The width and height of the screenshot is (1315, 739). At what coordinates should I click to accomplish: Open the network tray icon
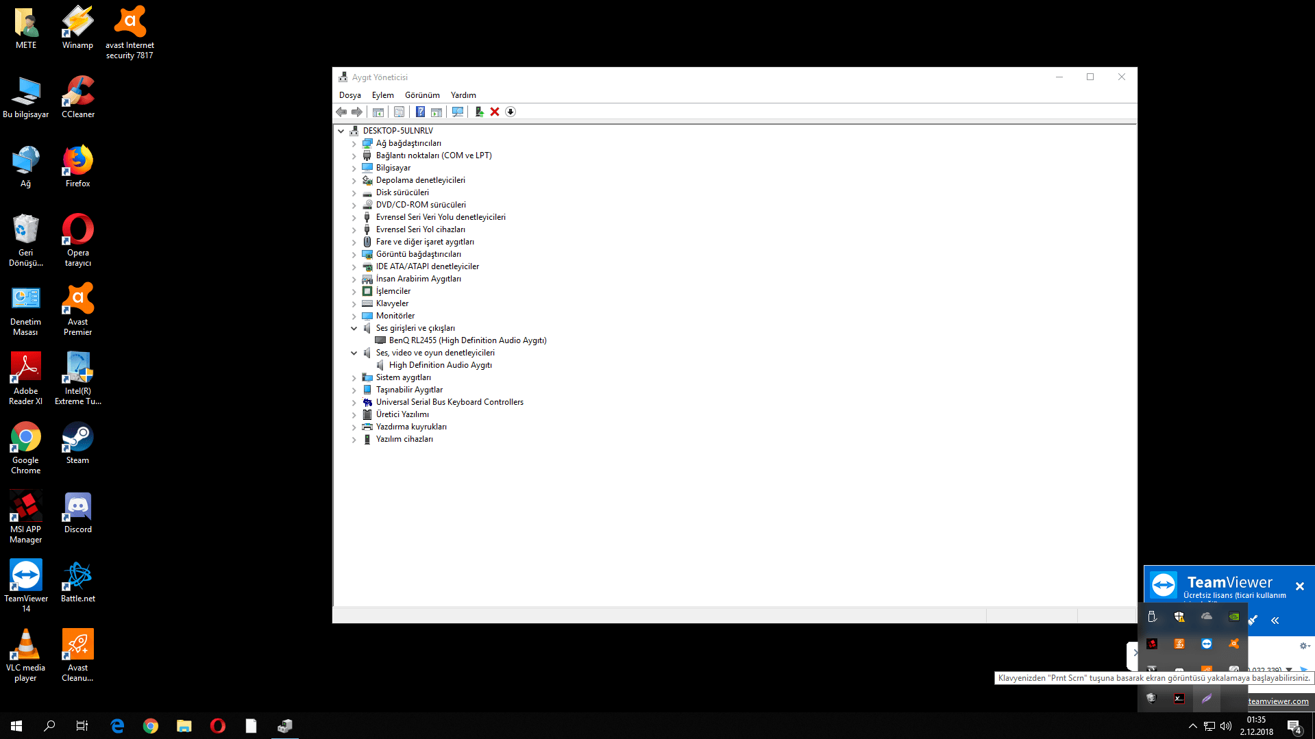coord(1209,726)
